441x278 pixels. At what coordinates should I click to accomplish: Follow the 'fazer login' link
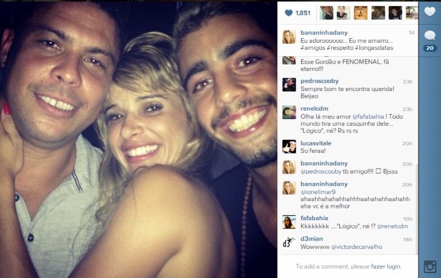386,266
